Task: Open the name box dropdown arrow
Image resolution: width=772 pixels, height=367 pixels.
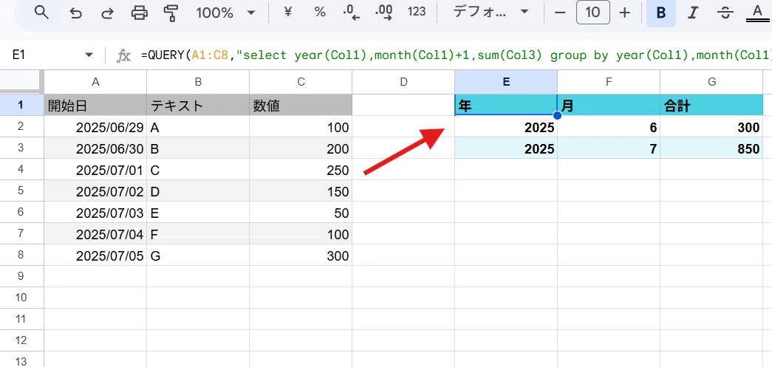Action: click(89, 55)
